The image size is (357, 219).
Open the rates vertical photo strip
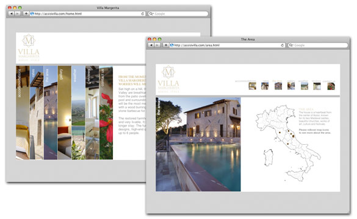(37, 113)
